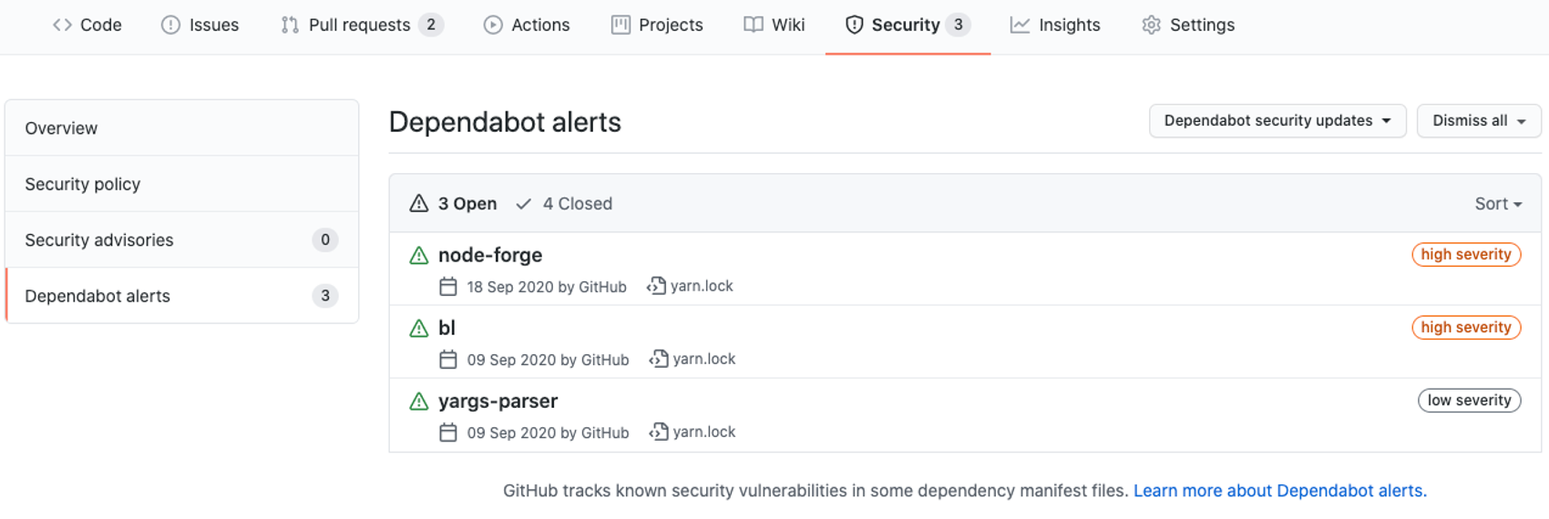The height and width of the screenshot is (519, 1549).
Task: Click the alert icon beside yargs-parser
Action: tap(419, 402)
